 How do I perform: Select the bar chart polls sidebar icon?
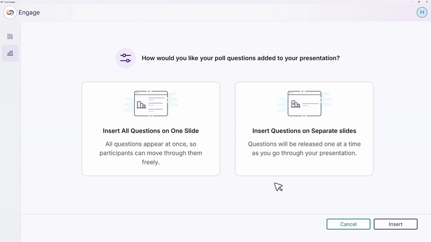(x=10, y=53)
